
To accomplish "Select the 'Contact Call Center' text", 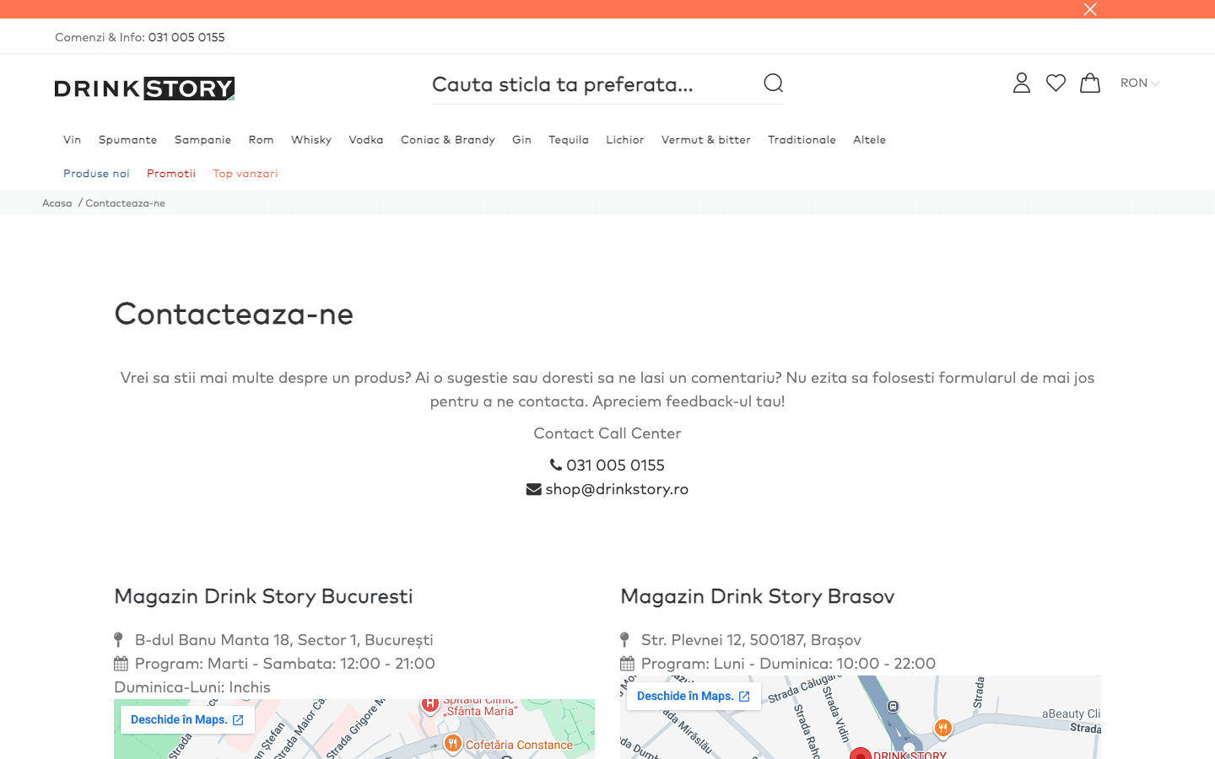I will click(x=607, y=433).
